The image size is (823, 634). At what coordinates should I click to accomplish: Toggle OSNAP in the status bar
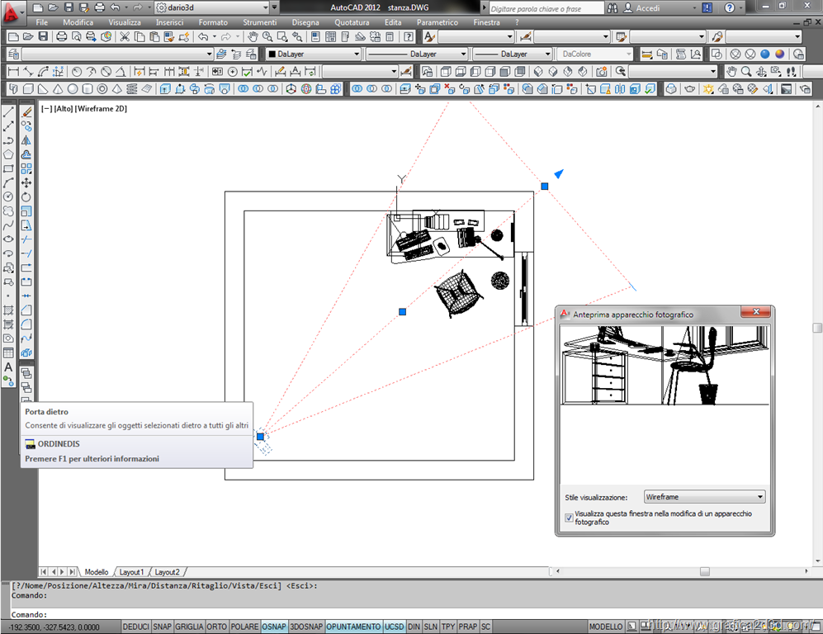(274, 627)
